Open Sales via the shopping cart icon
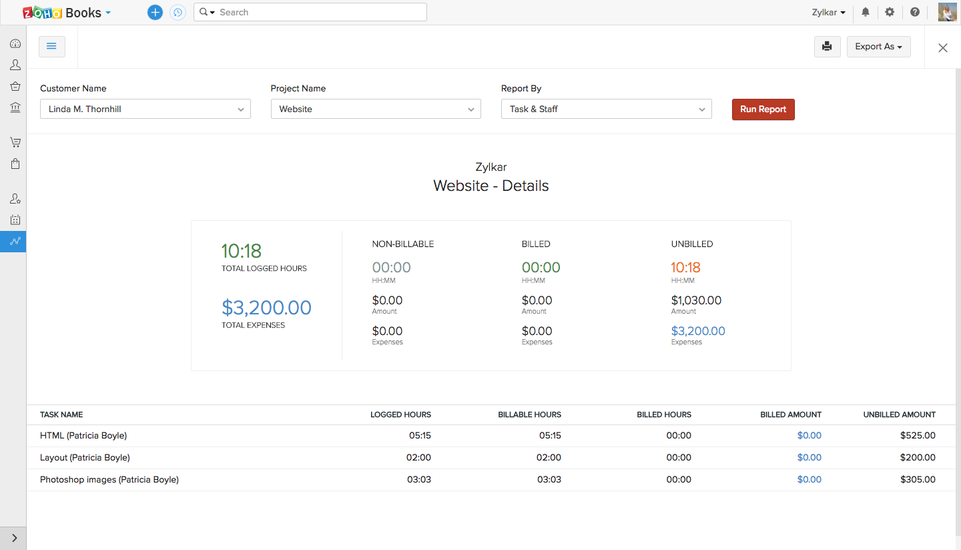 coord(15,142)
